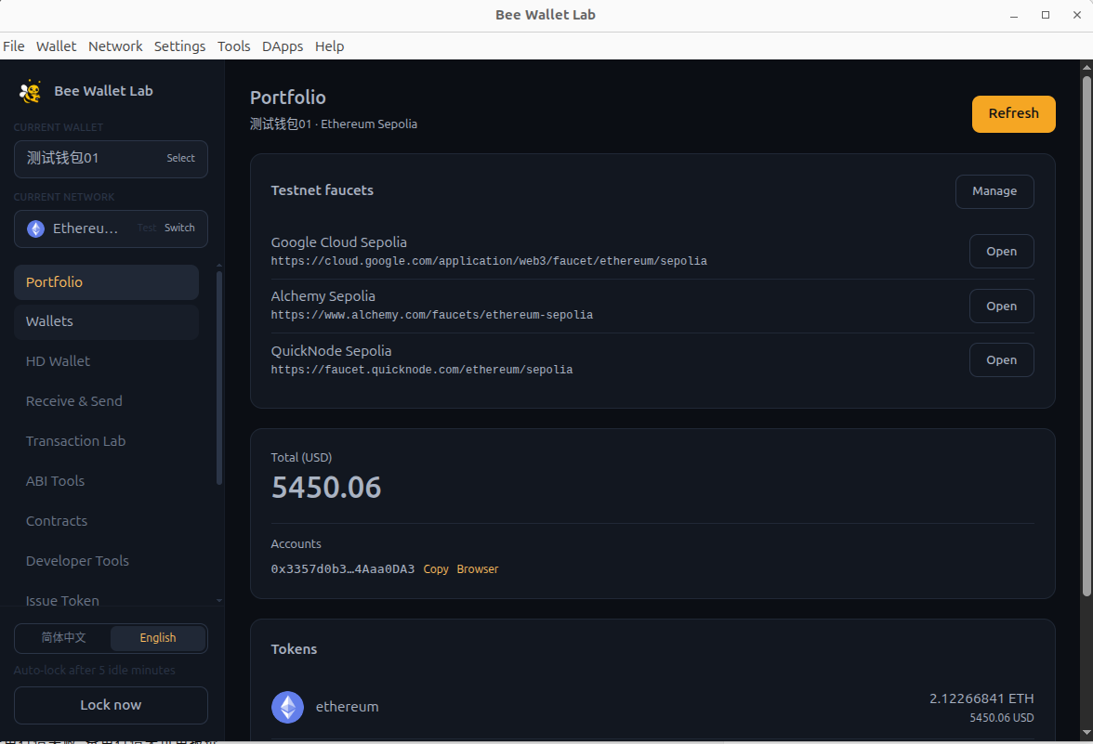The width and height of the screenshot is (1093, 744).
Task: Switch language to English
Action: 158,638
